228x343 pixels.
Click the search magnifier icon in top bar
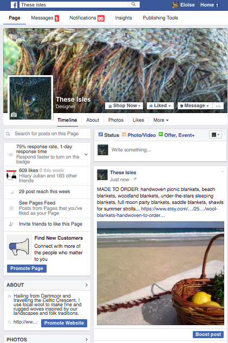tap(133, 4)
